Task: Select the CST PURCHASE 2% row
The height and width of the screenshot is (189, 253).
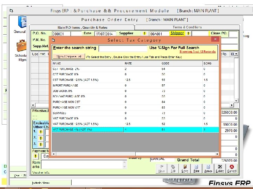Action: pyautogui.click(x=135, y=69)
